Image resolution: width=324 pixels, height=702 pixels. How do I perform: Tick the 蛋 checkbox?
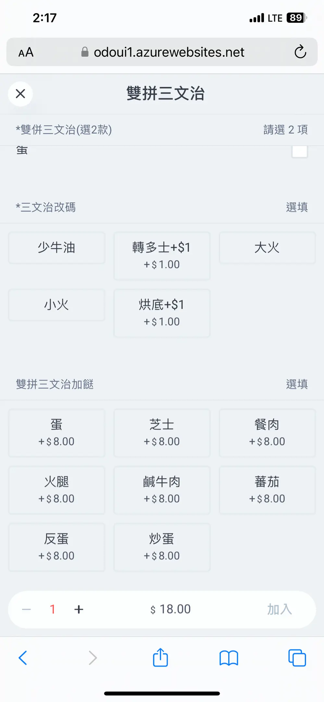pyautogui.click(x=299, y=151)
